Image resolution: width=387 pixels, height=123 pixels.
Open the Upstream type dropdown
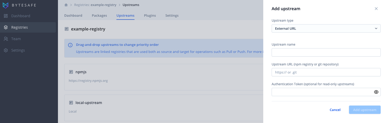pos(326,28)
